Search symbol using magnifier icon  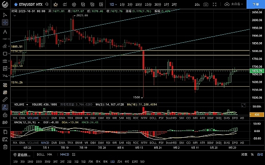coord(47,4)
